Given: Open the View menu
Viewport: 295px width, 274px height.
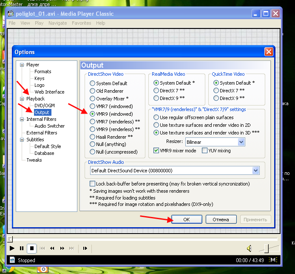Looking at the screenshot, I should coord(25,23).
